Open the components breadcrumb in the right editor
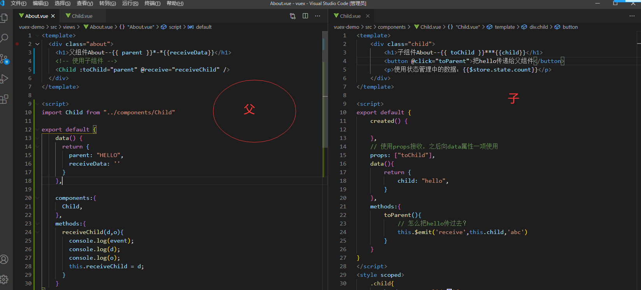The width and height of the screenshot is (641, 290). tap(392, 27)
